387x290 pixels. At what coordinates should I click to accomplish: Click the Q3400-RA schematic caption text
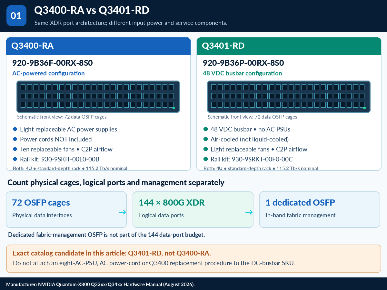[62, 117]
